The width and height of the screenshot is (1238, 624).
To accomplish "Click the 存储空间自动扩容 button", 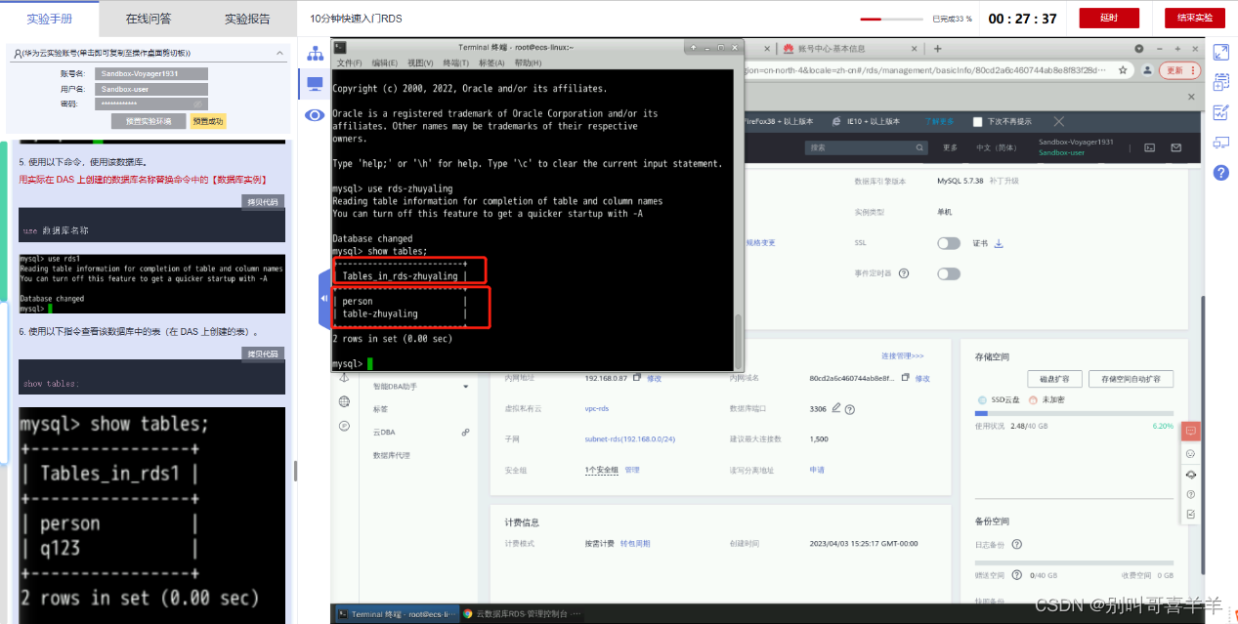I will (1131, 379).
